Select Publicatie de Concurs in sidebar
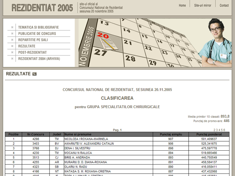 click(37, 33)
